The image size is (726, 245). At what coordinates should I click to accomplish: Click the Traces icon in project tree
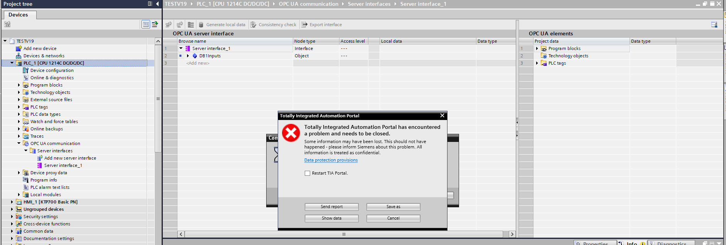tap(26, 136)
